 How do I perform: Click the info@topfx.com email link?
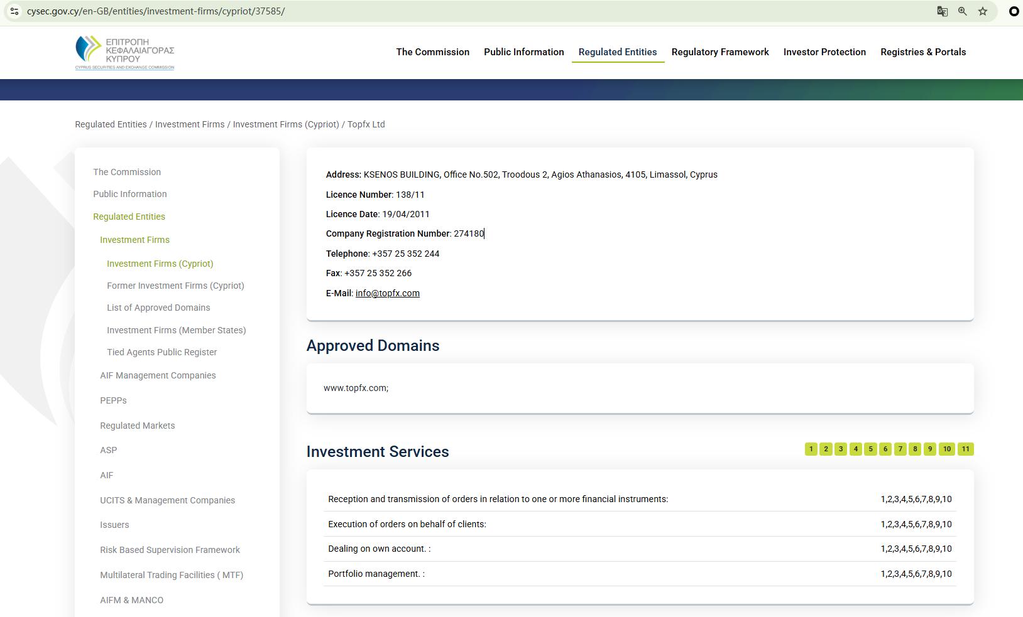pos(387,293)
